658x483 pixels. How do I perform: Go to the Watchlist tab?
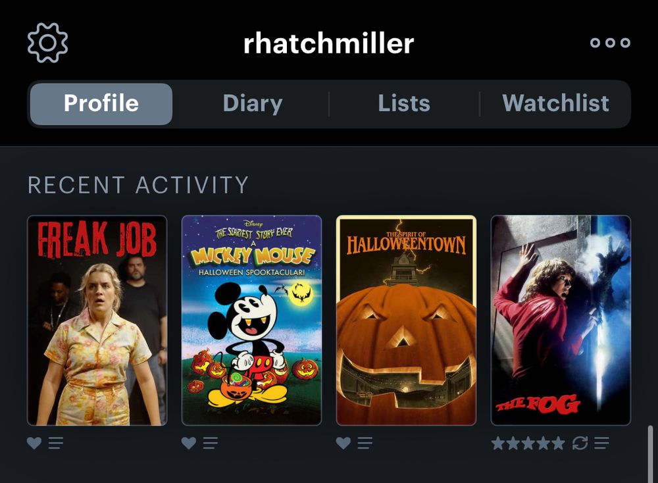[x=555, y=104]
